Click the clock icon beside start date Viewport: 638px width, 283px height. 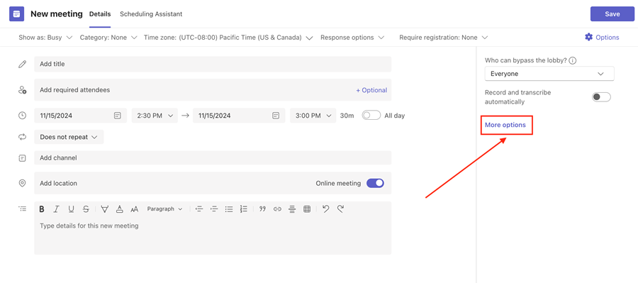coord(23,116)
